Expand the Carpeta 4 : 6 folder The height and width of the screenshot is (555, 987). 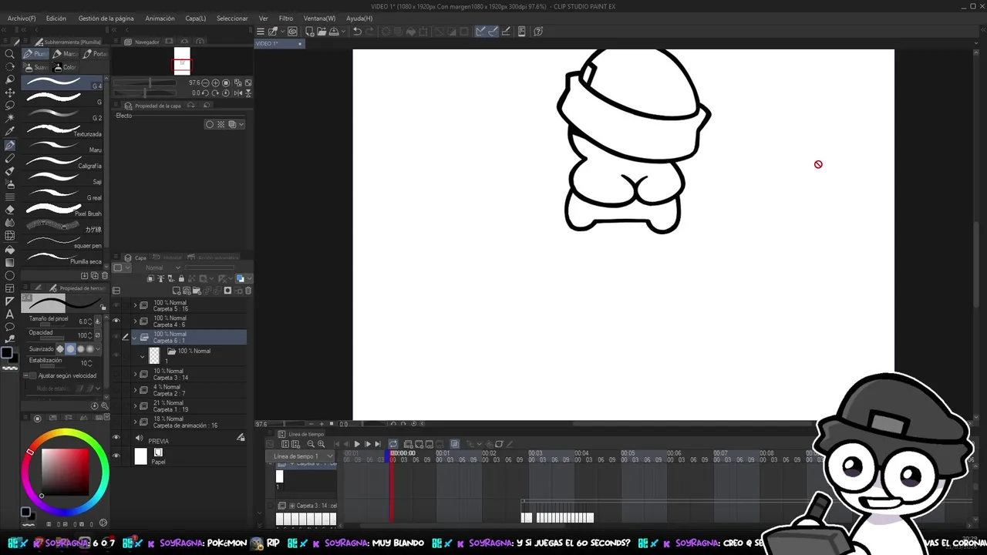[136, 321]
